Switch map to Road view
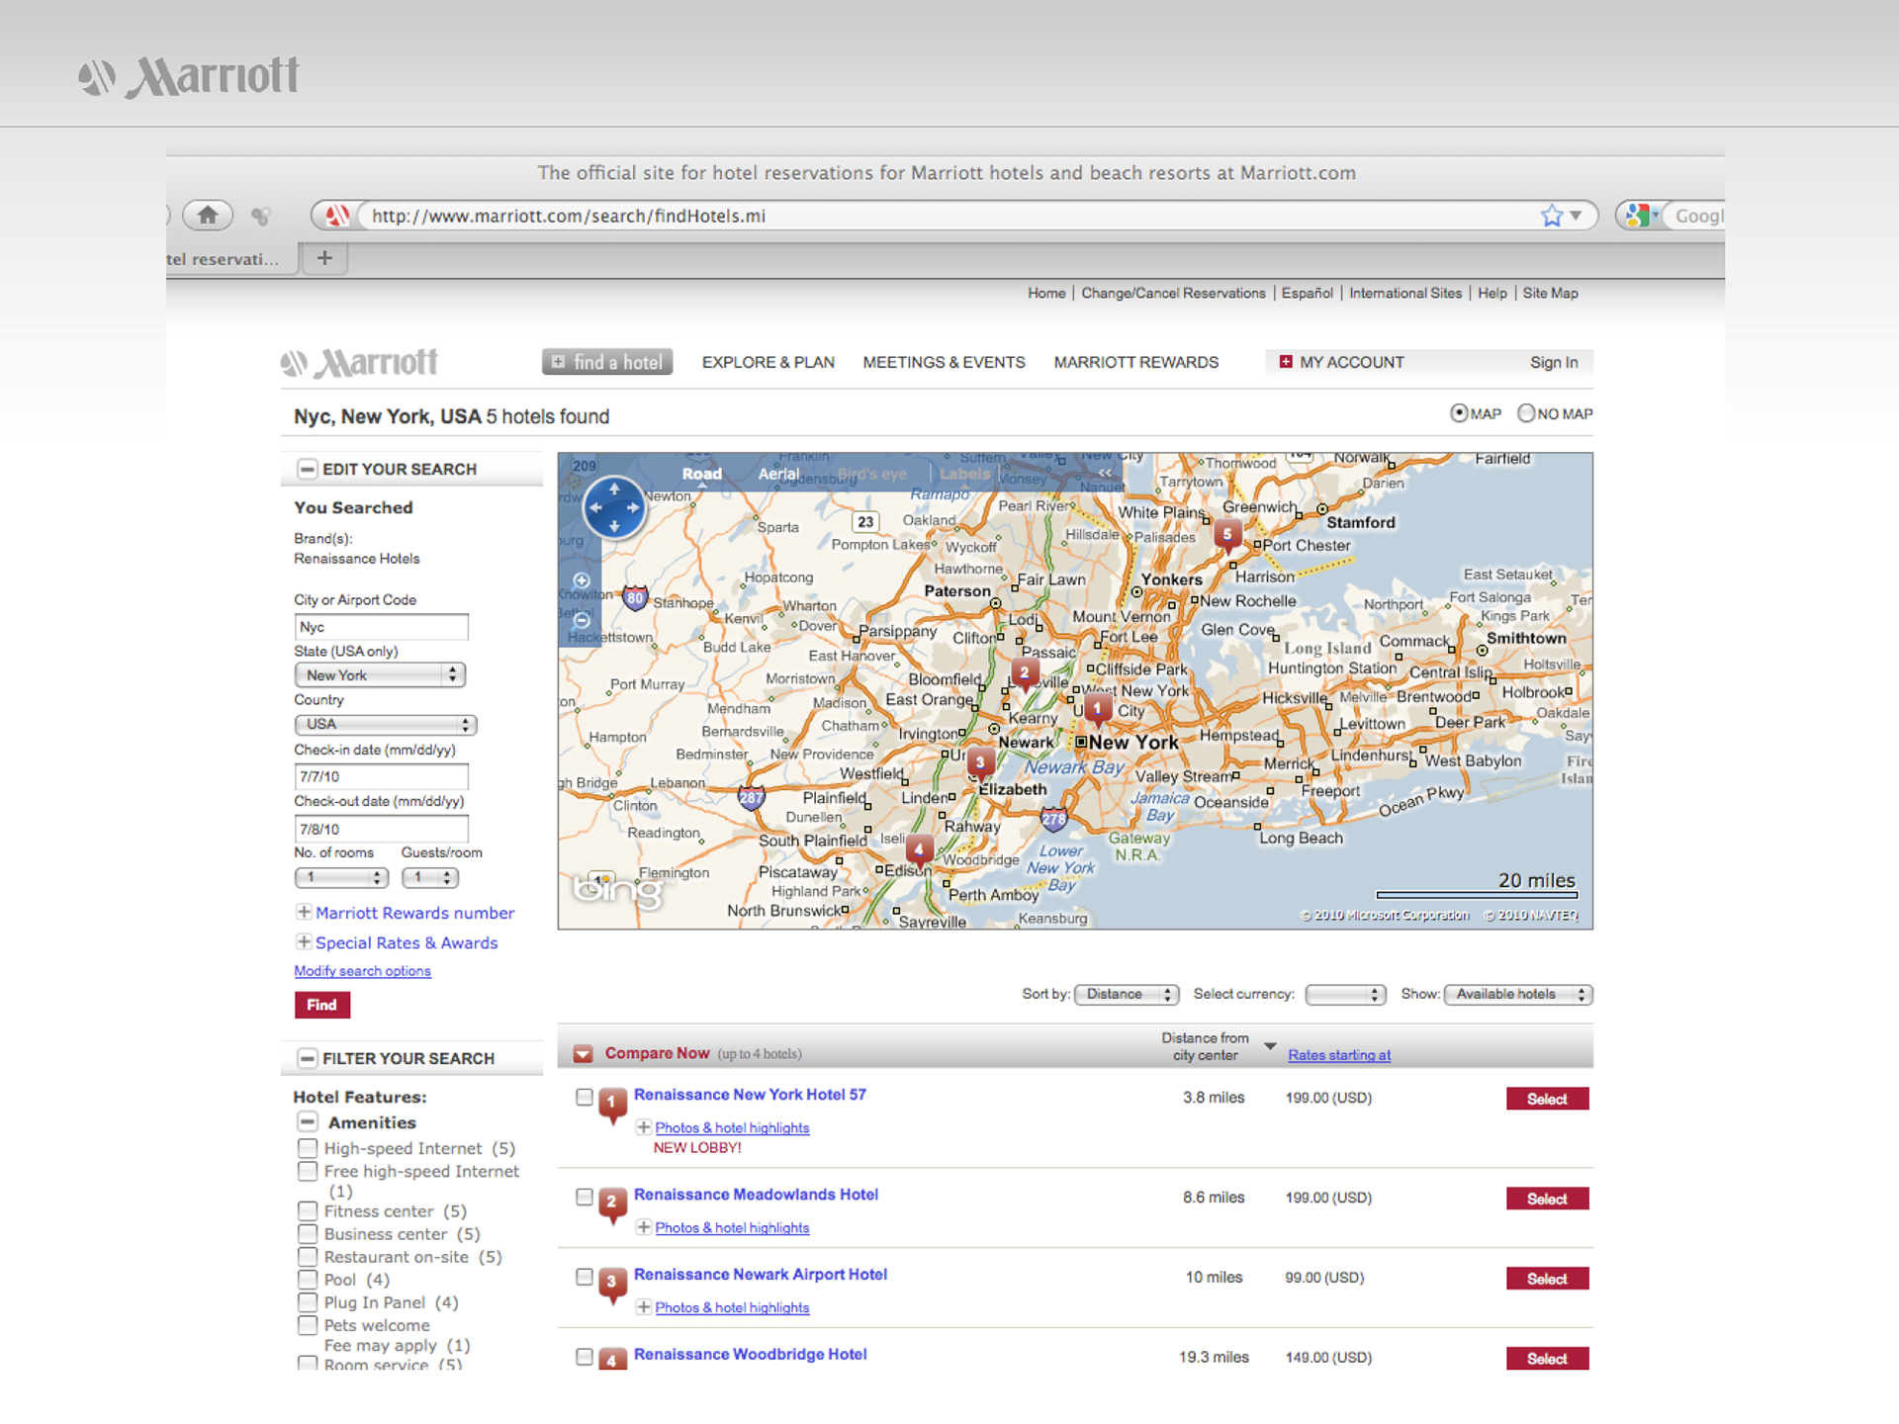 [x=701, y=474]
